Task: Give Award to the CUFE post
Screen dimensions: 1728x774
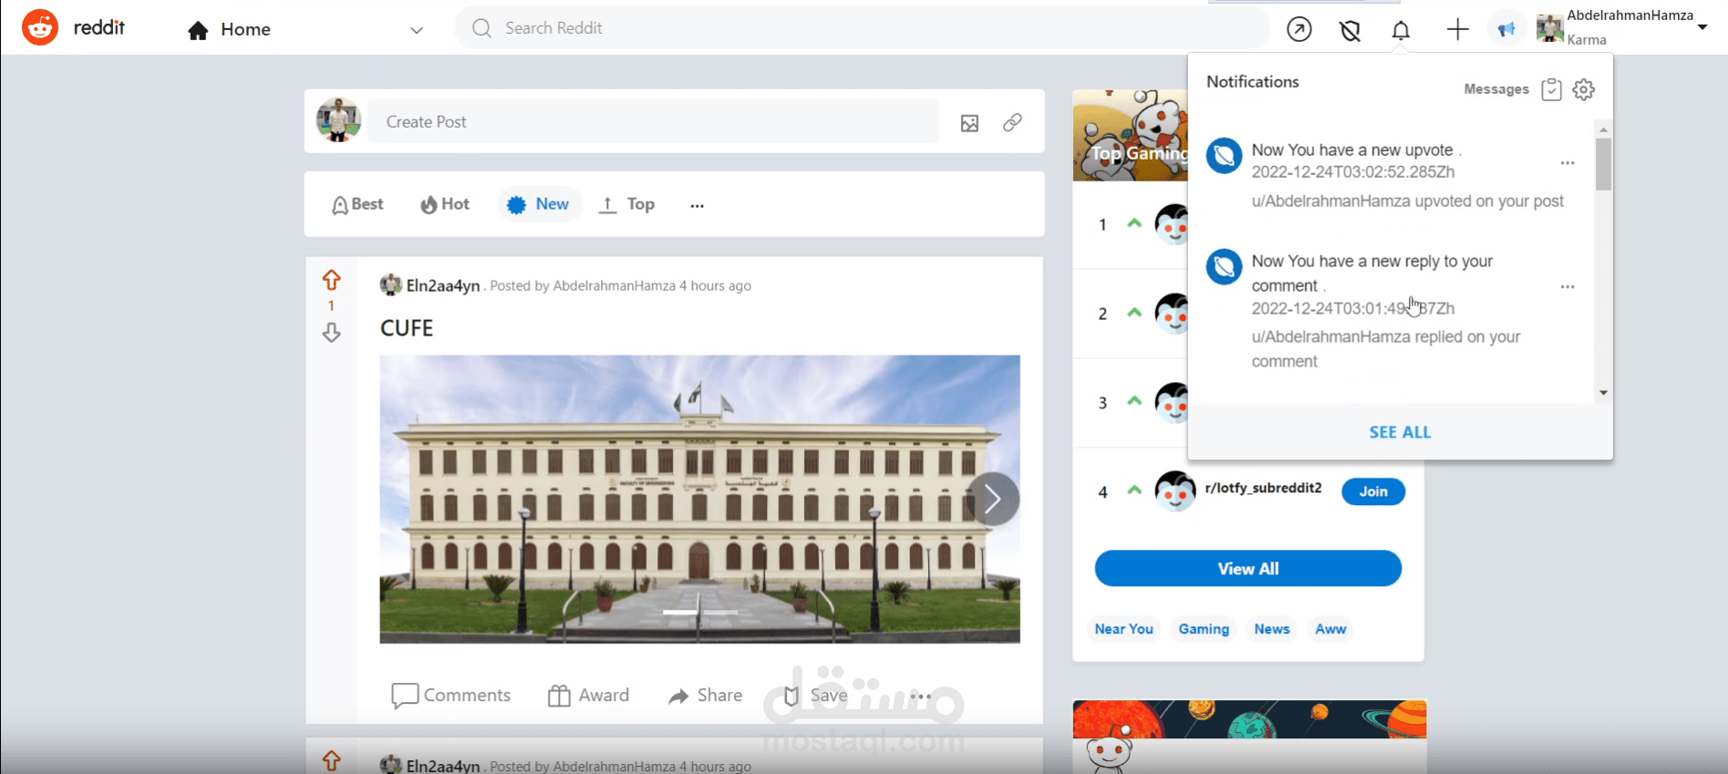Action: click(x=588, y=696)
